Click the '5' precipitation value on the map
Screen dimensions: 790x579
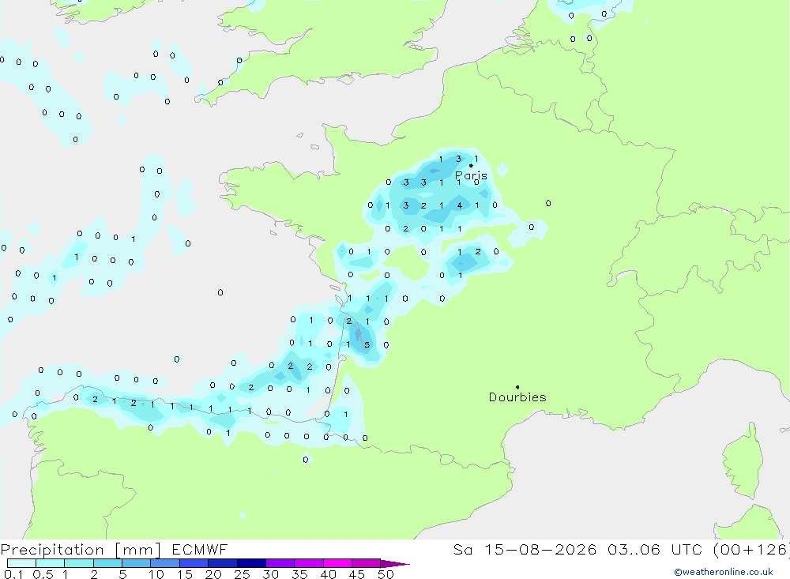point(367,345)
